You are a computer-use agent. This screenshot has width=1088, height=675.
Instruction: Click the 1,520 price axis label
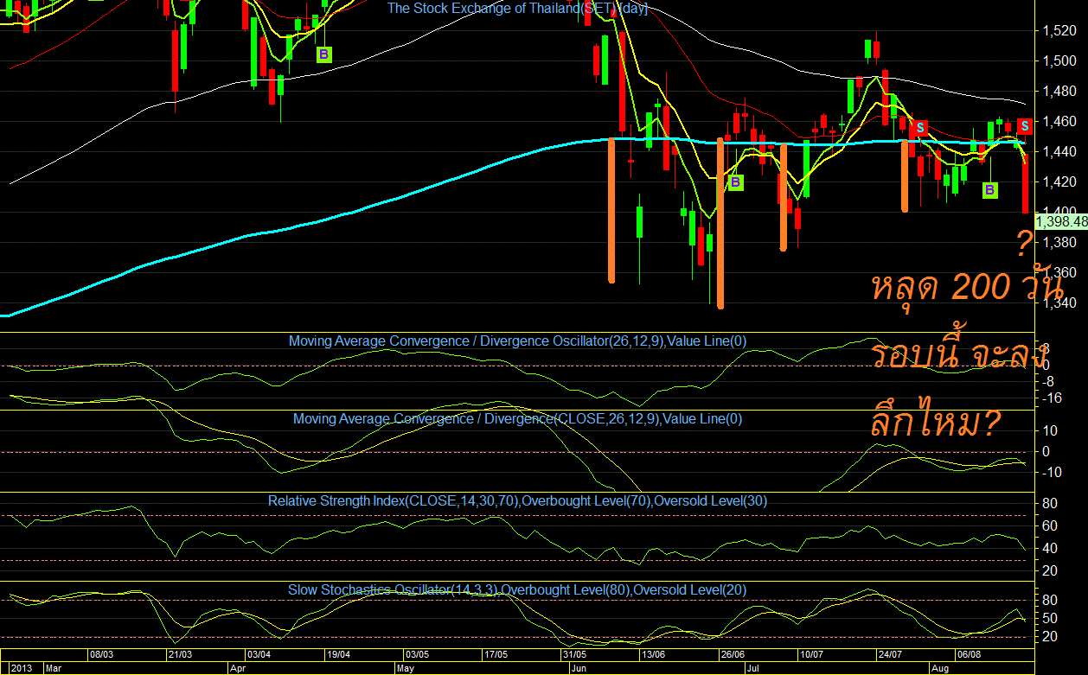(x=1058, y=31)
